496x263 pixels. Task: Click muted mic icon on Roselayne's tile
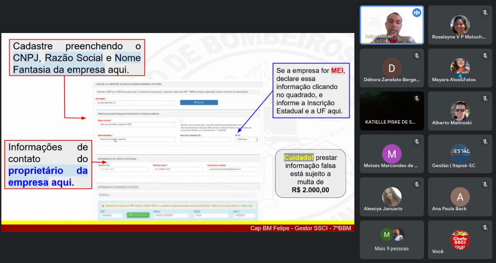[485, 12]
